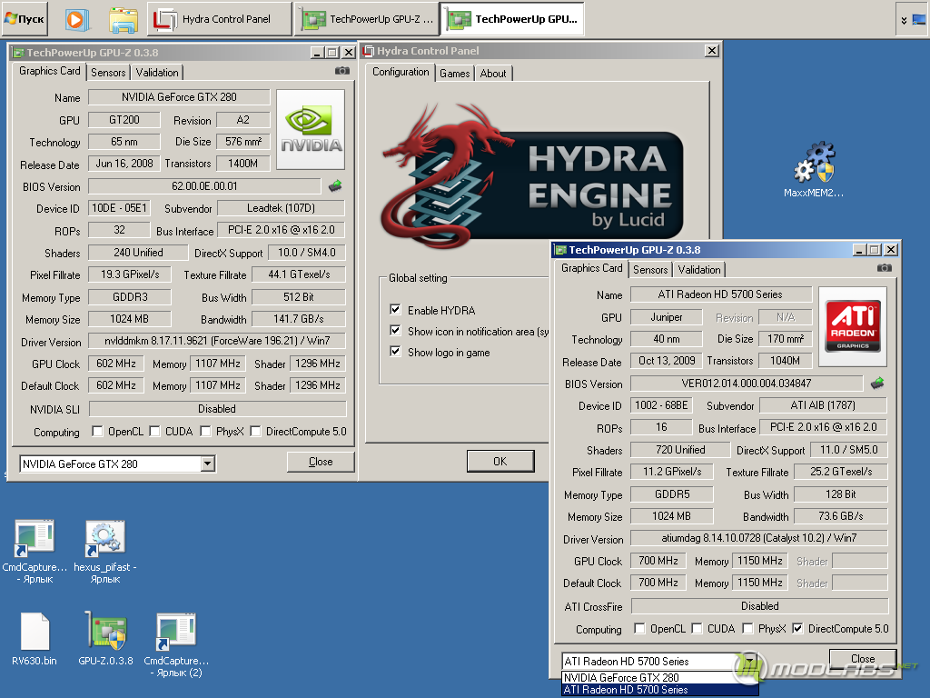Select the CmdCapture (2) shortcut icon
930x698 pixels.
176,645
